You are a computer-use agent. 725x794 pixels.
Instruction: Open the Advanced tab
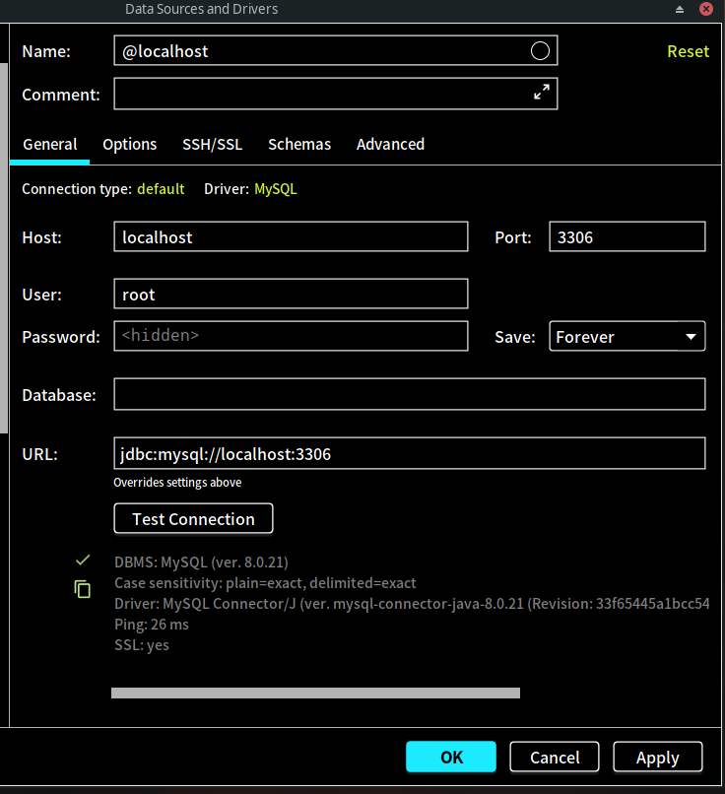click(390, 144)
